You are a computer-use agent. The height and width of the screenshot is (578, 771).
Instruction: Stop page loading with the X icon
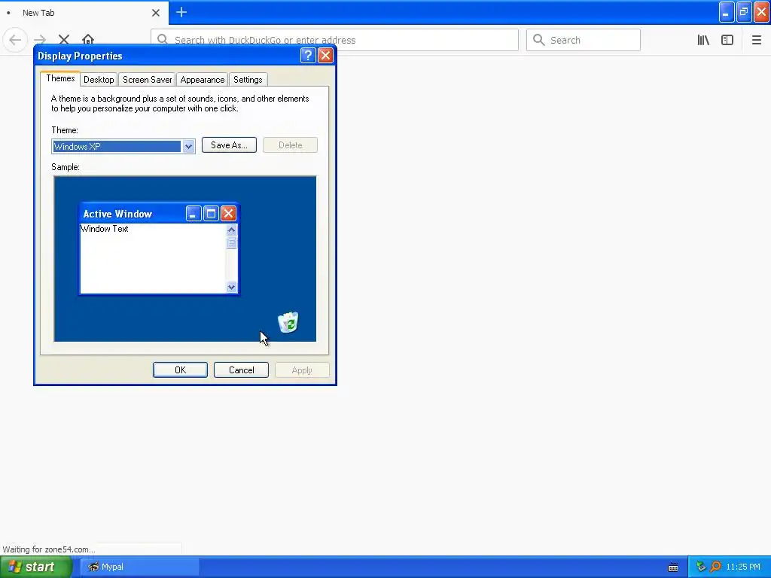64,40
